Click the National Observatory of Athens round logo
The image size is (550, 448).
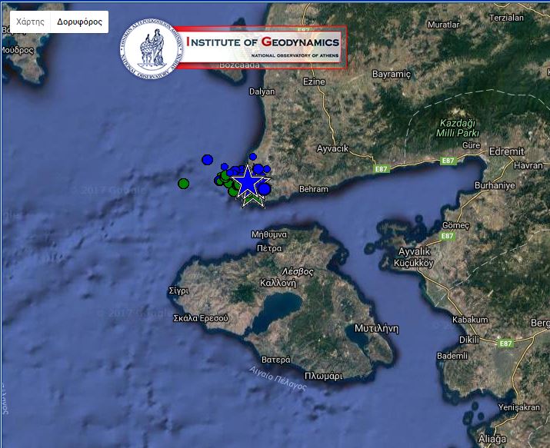[152, 48]
